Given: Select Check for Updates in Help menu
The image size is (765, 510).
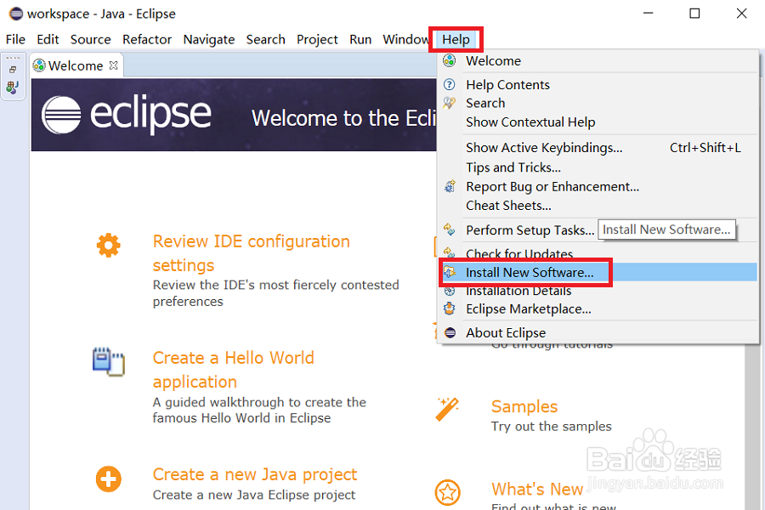Looking at the screenshot, I should 519,254.
